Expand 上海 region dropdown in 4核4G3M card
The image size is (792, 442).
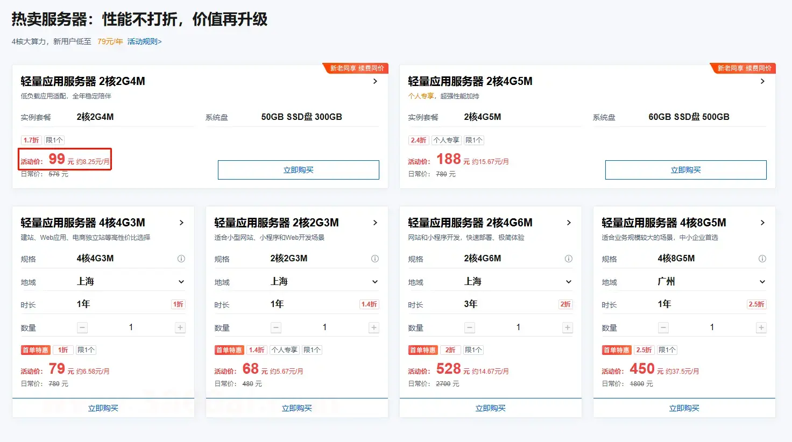click(181, 282)
